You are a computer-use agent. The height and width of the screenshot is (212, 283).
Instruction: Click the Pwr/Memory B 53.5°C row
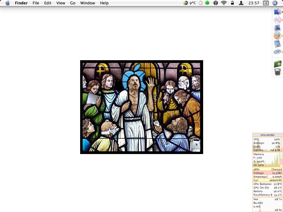click(x=268, y=195)
